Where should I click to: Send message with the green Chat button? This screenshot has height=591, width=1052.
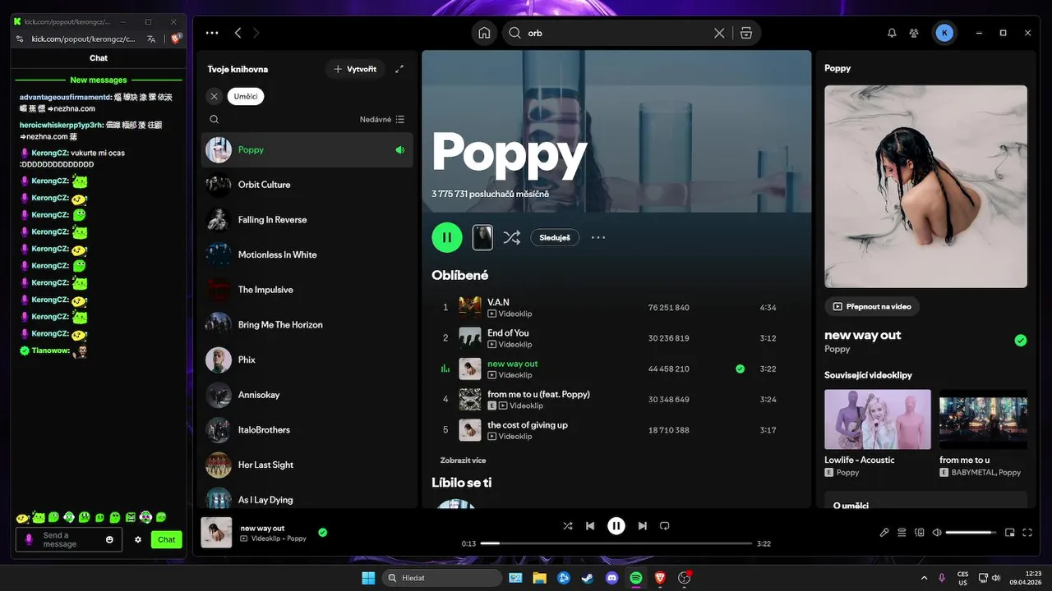(x=167, y=539)
